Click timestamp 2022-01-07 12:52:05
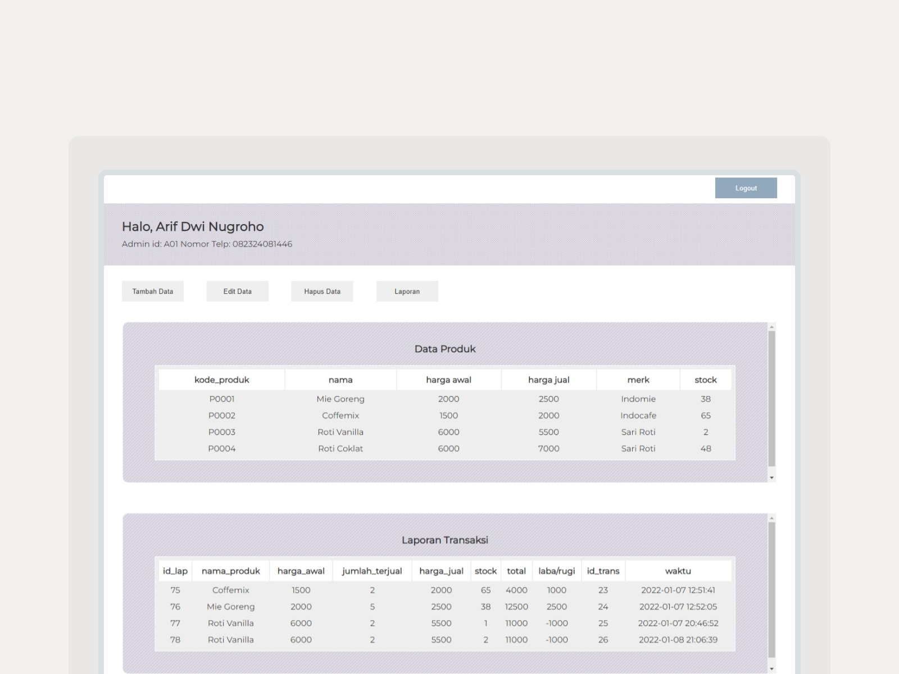The width and height of the screenshot is (899, 674). click(x=678, y=607)
